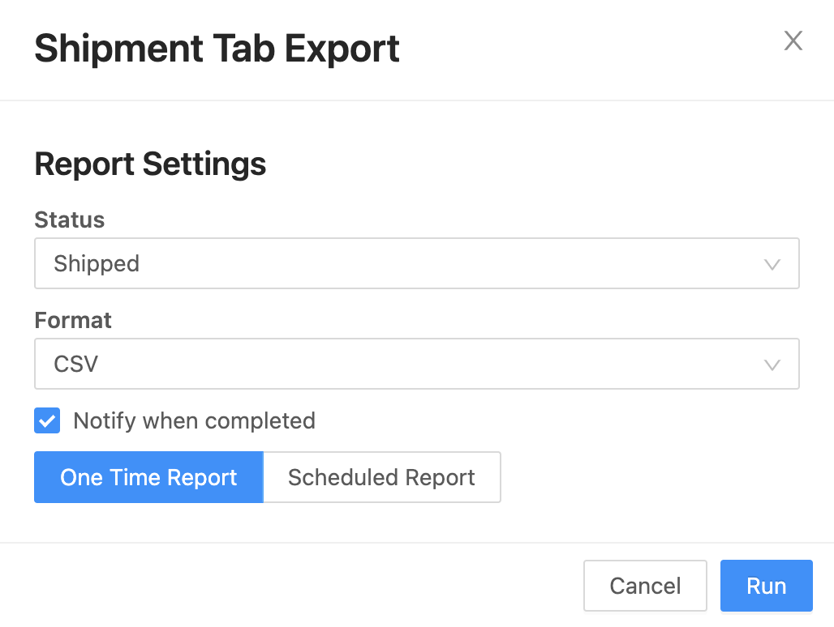Click the Status field label
Image resolution: width=834 pixels, height=627 pixels.
point(69,220)
